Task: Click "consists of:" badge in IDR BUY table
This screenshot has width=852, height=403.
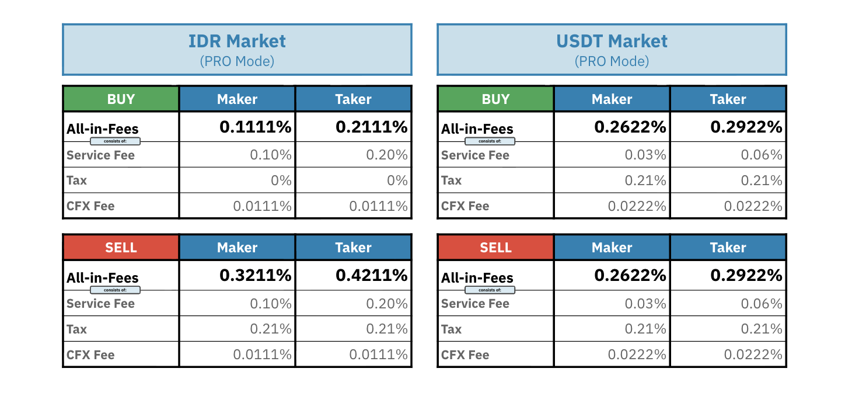Action: click(x=115, y=141)
